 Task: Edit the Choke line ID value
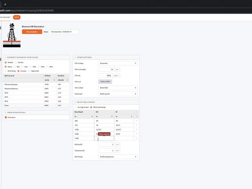(106, 150)
